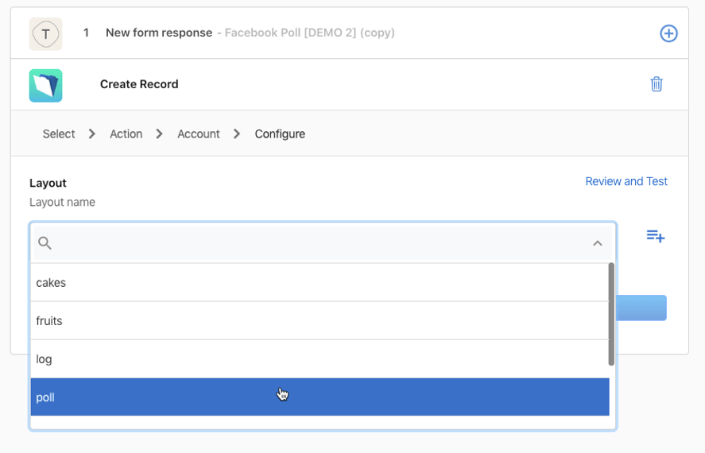Click the layout list scrollbar
Viewport: 705px width, 453px height.
(611, 314)
